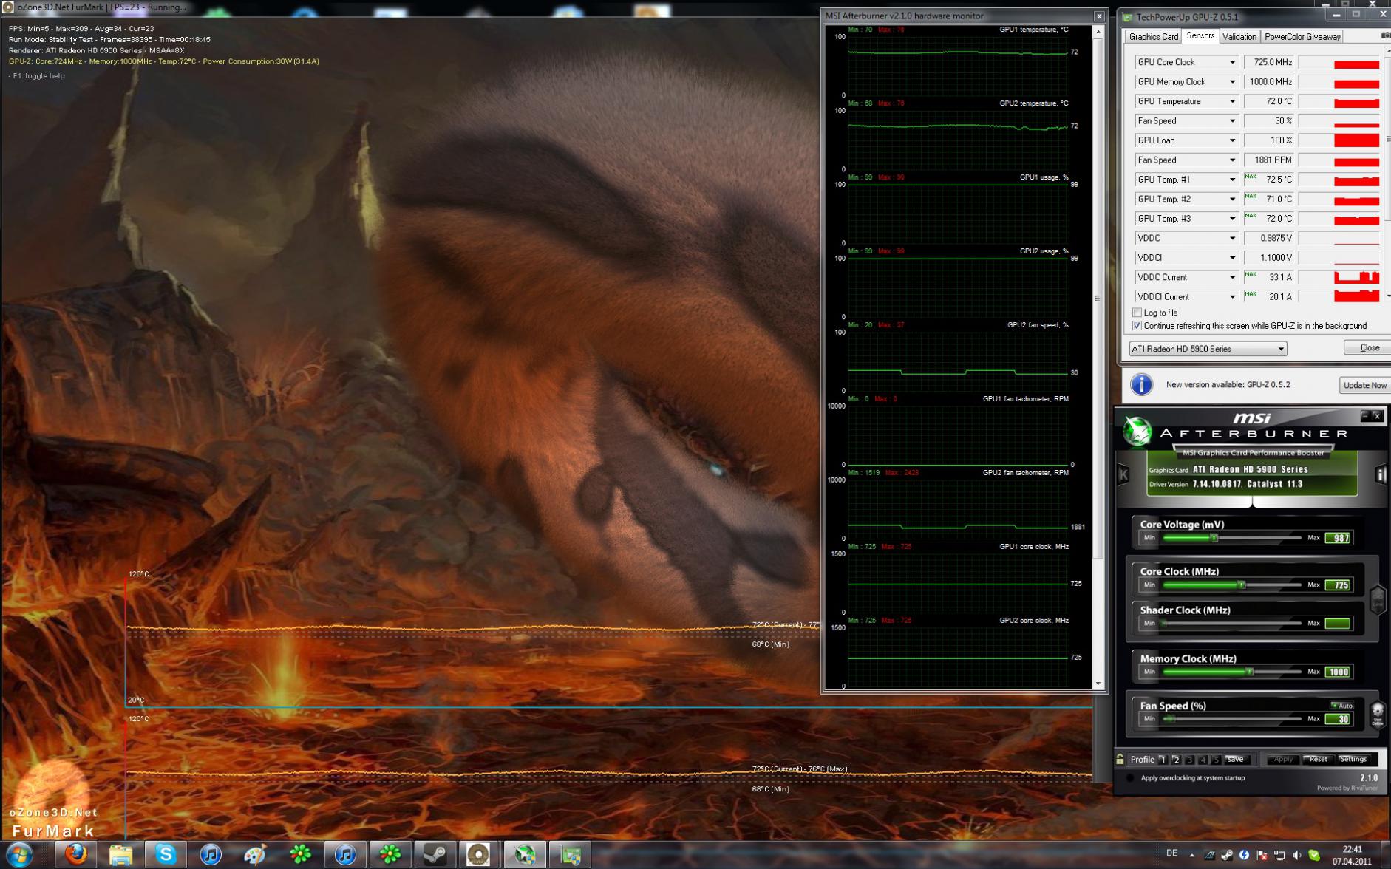Toggle the fan speed Auto button
The height and width of the screenshot is (869, 1391).
pyautogui.click(x=1341, y=706)
